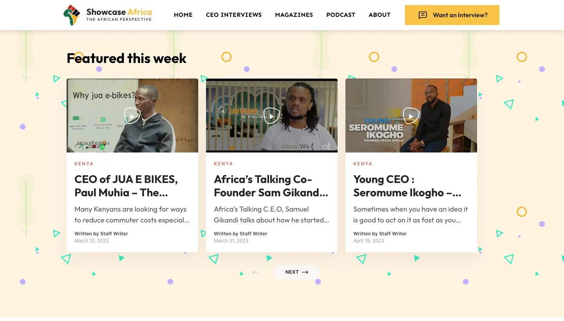Navigate to the PODCAST section
The height and width of the screenshot is (321, 564).
point(341,15)
